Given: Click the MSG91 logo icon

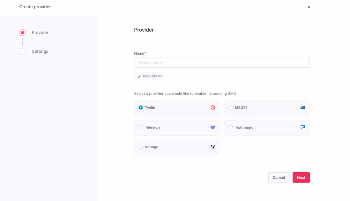Looking at the screenshot, I should [302, 108].
